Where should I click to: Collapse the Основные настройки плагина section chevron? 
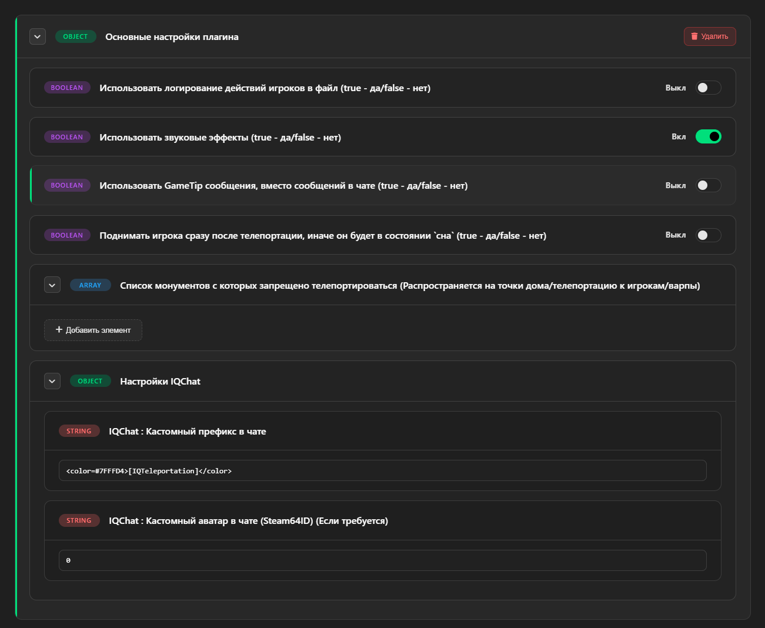click(x=38, y=36)
